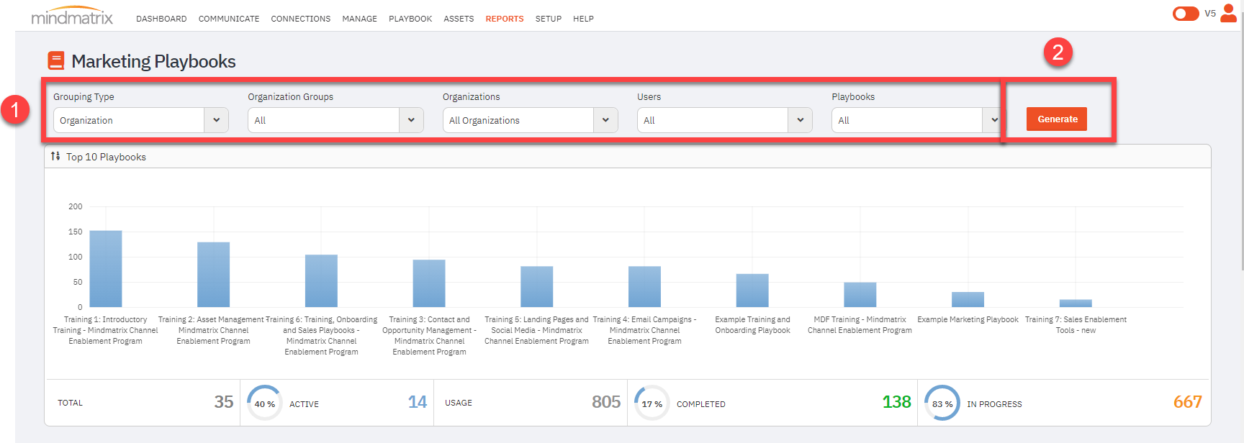Click the Top 10 Playbooks heading
The height and width of the screenshot is (443, 1244).
(106, 157)
